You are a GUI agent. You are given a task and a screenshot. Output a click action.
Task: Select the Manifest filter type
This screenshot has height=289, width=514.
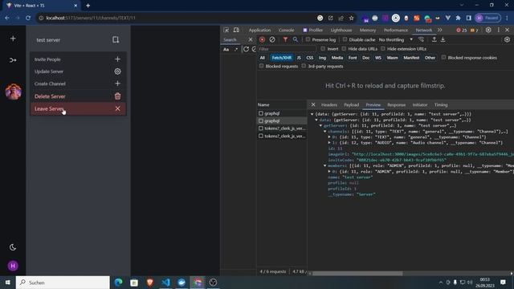pyautogui.click(x=411, y=58)
